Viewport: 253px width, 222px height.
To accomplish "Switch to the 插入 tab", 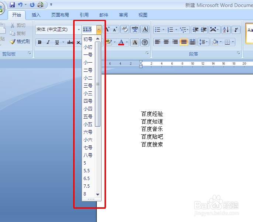I will click(x=36, y=15).
